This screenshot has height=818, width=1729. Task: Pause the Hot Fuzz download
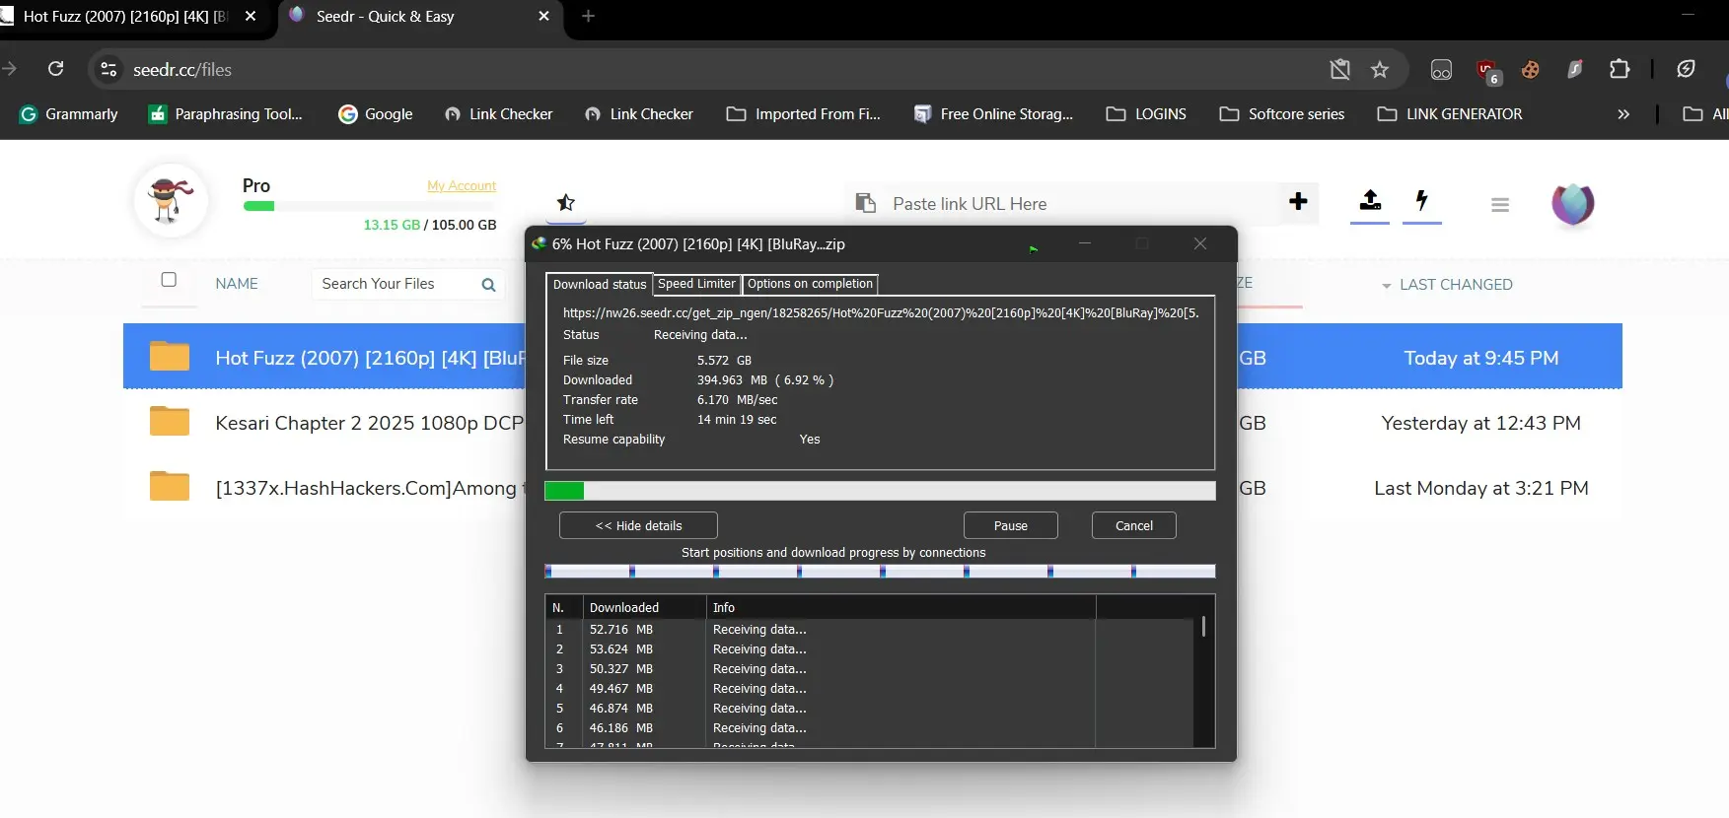coord(1011,525)
